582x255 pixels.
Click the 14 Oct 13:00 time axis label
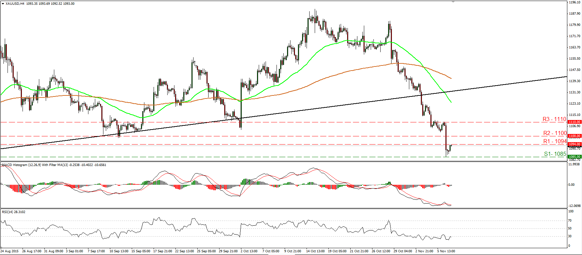coord(315,251)
